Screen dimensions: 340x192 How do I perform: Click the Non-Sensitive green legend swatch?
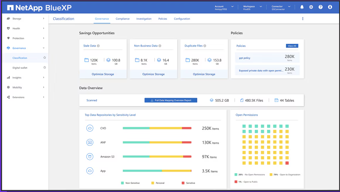pos(122,183)
